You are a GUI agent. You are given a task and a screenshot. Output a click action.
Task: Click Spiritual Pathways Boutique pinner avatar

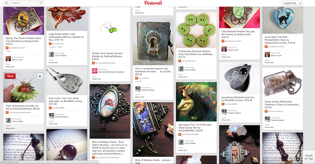(x=94, y=71)
